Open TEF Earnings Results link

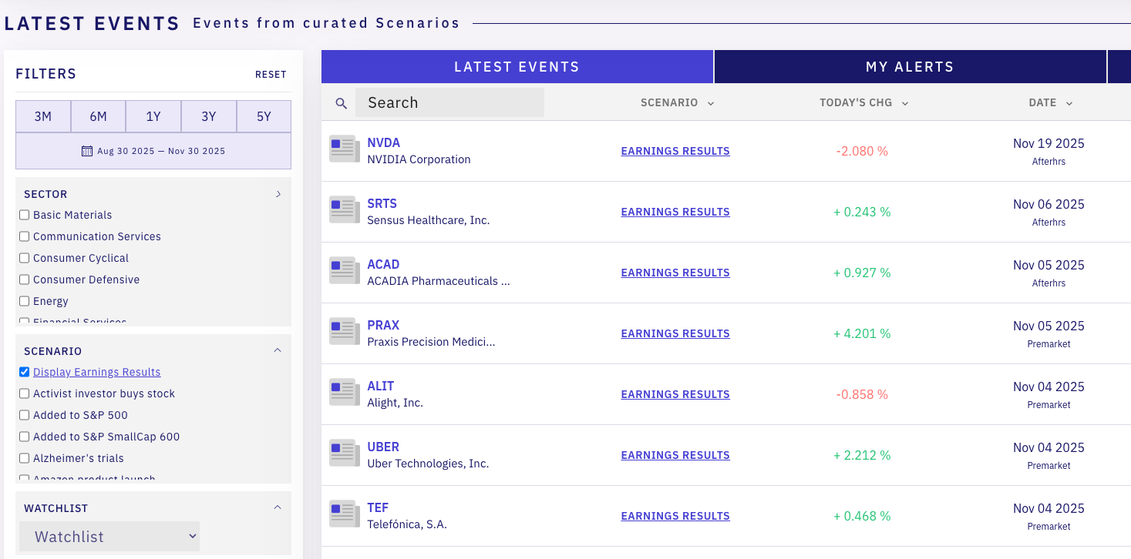point(675,516)
